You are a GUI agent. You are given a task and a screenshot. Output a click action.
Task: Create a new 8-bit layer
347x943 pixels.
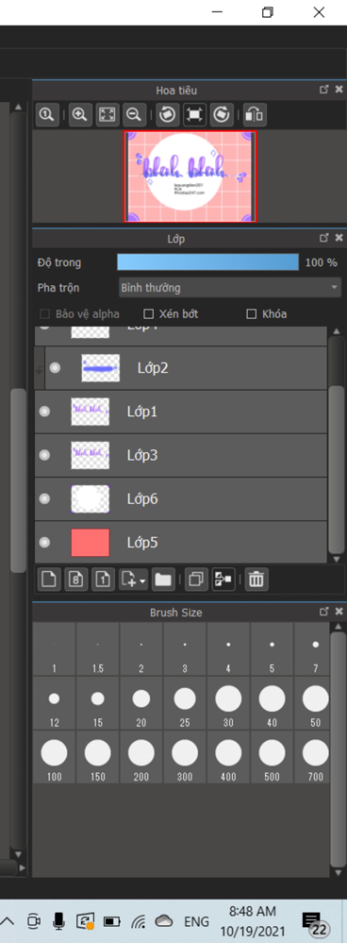click(x=76, y=579)
